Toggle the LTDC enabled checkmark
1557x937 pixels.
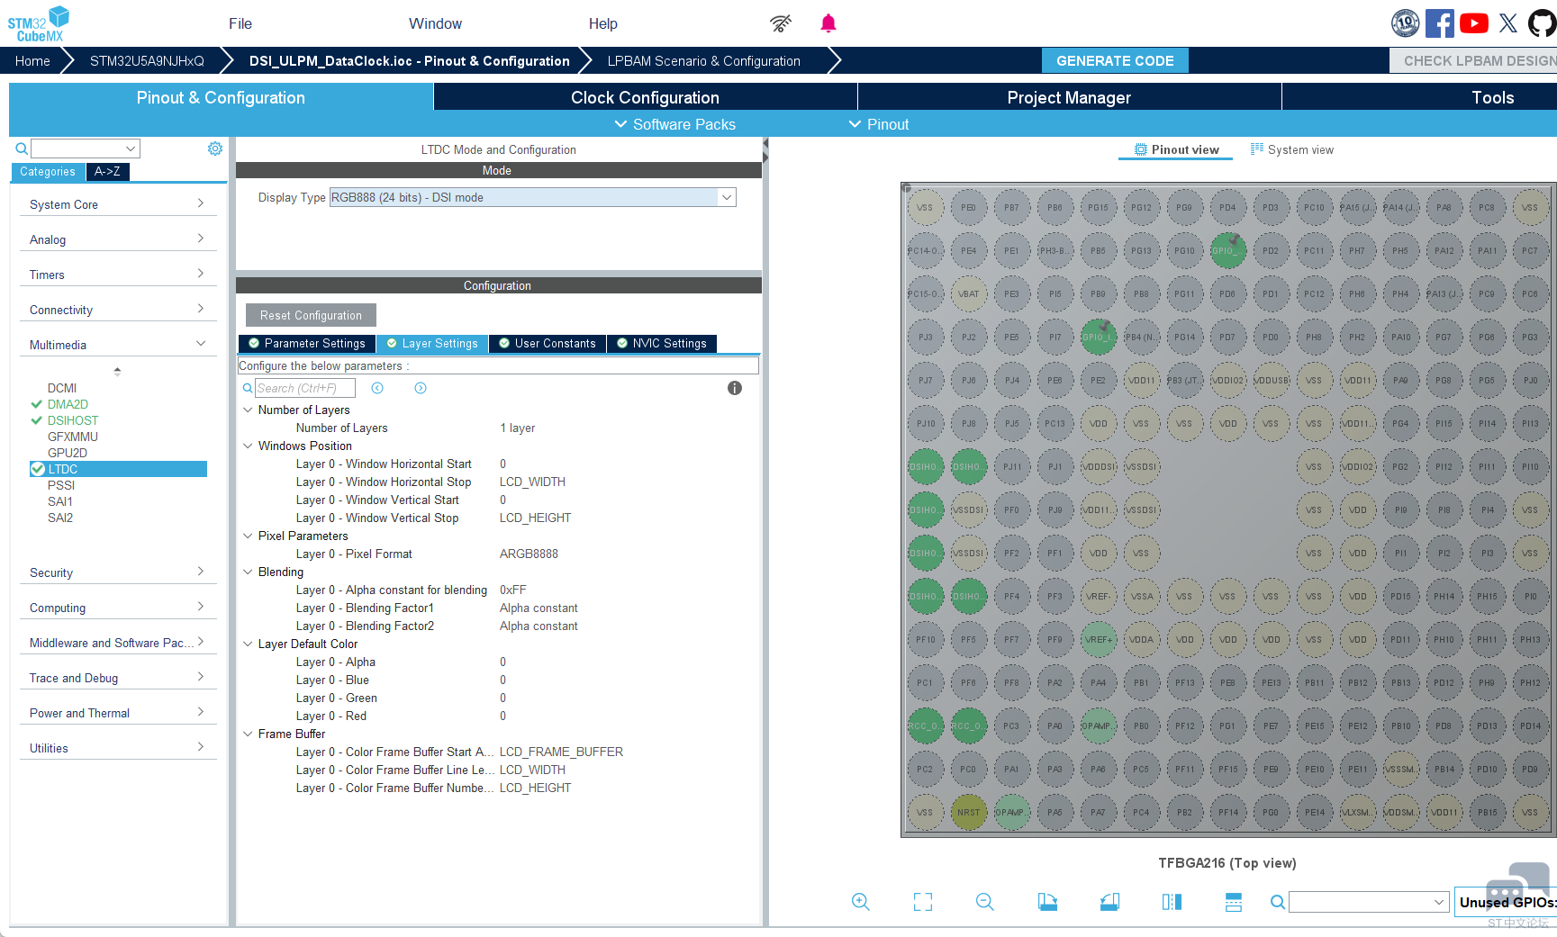tap(38, 469)
